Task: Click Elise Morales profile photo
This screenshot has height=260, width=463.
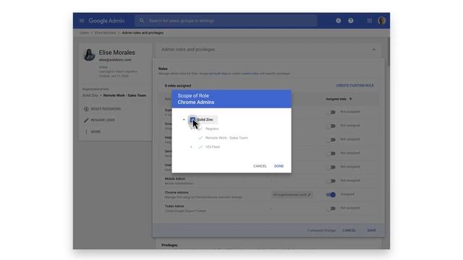Action: coord(89,55)
